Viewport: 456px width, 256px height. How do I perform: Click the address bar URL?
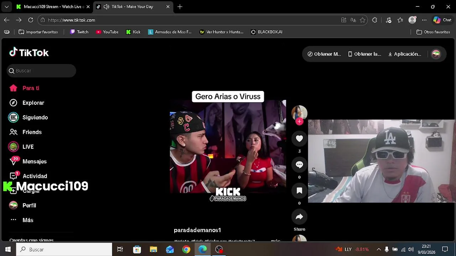pyautogui.click(x=71, y=20)
